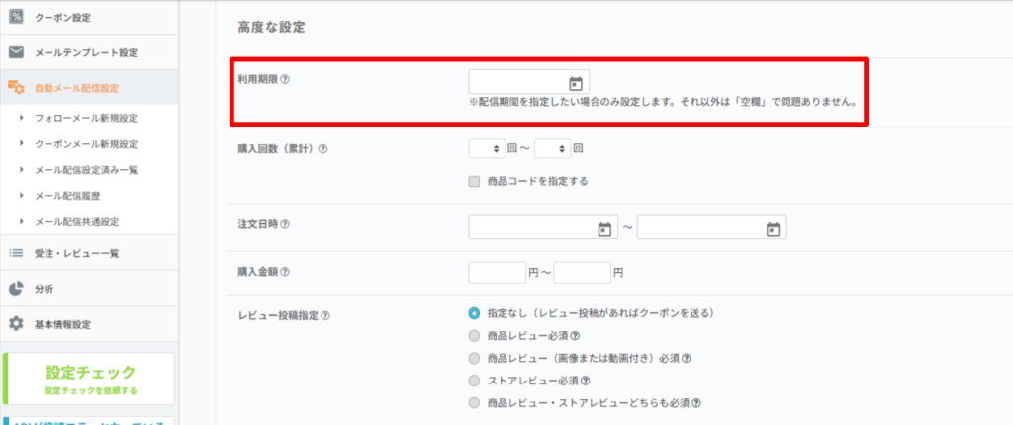Open 自動メール配信設定 menu section
This screenshot has height=425, width=1013.
coord(77,88)
